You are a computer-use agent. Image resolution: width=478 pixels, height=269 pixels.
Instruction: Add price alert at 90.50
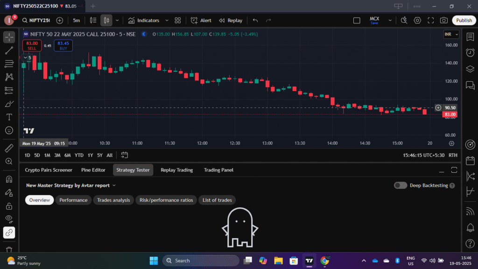438,108
